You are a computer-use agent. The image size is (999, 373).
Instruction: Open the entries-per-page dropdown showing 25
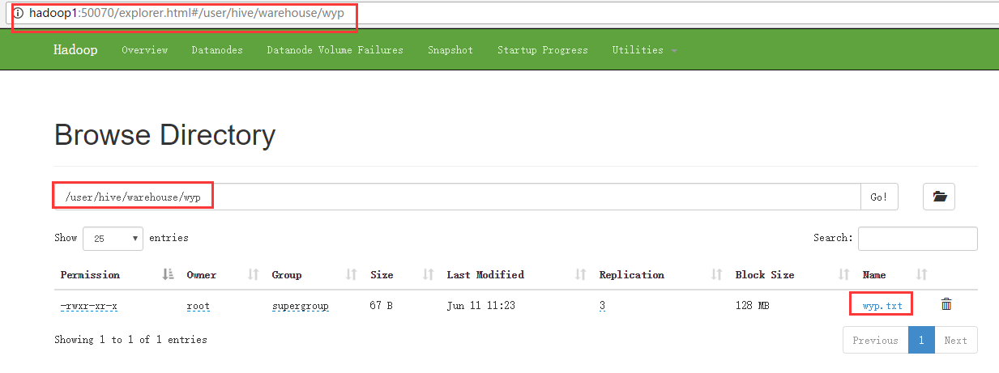pos(113,239)
